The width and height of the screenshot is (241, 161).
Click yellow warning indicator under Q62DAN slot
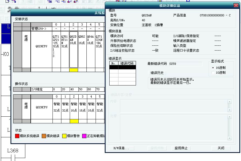[x=74, y=70]
